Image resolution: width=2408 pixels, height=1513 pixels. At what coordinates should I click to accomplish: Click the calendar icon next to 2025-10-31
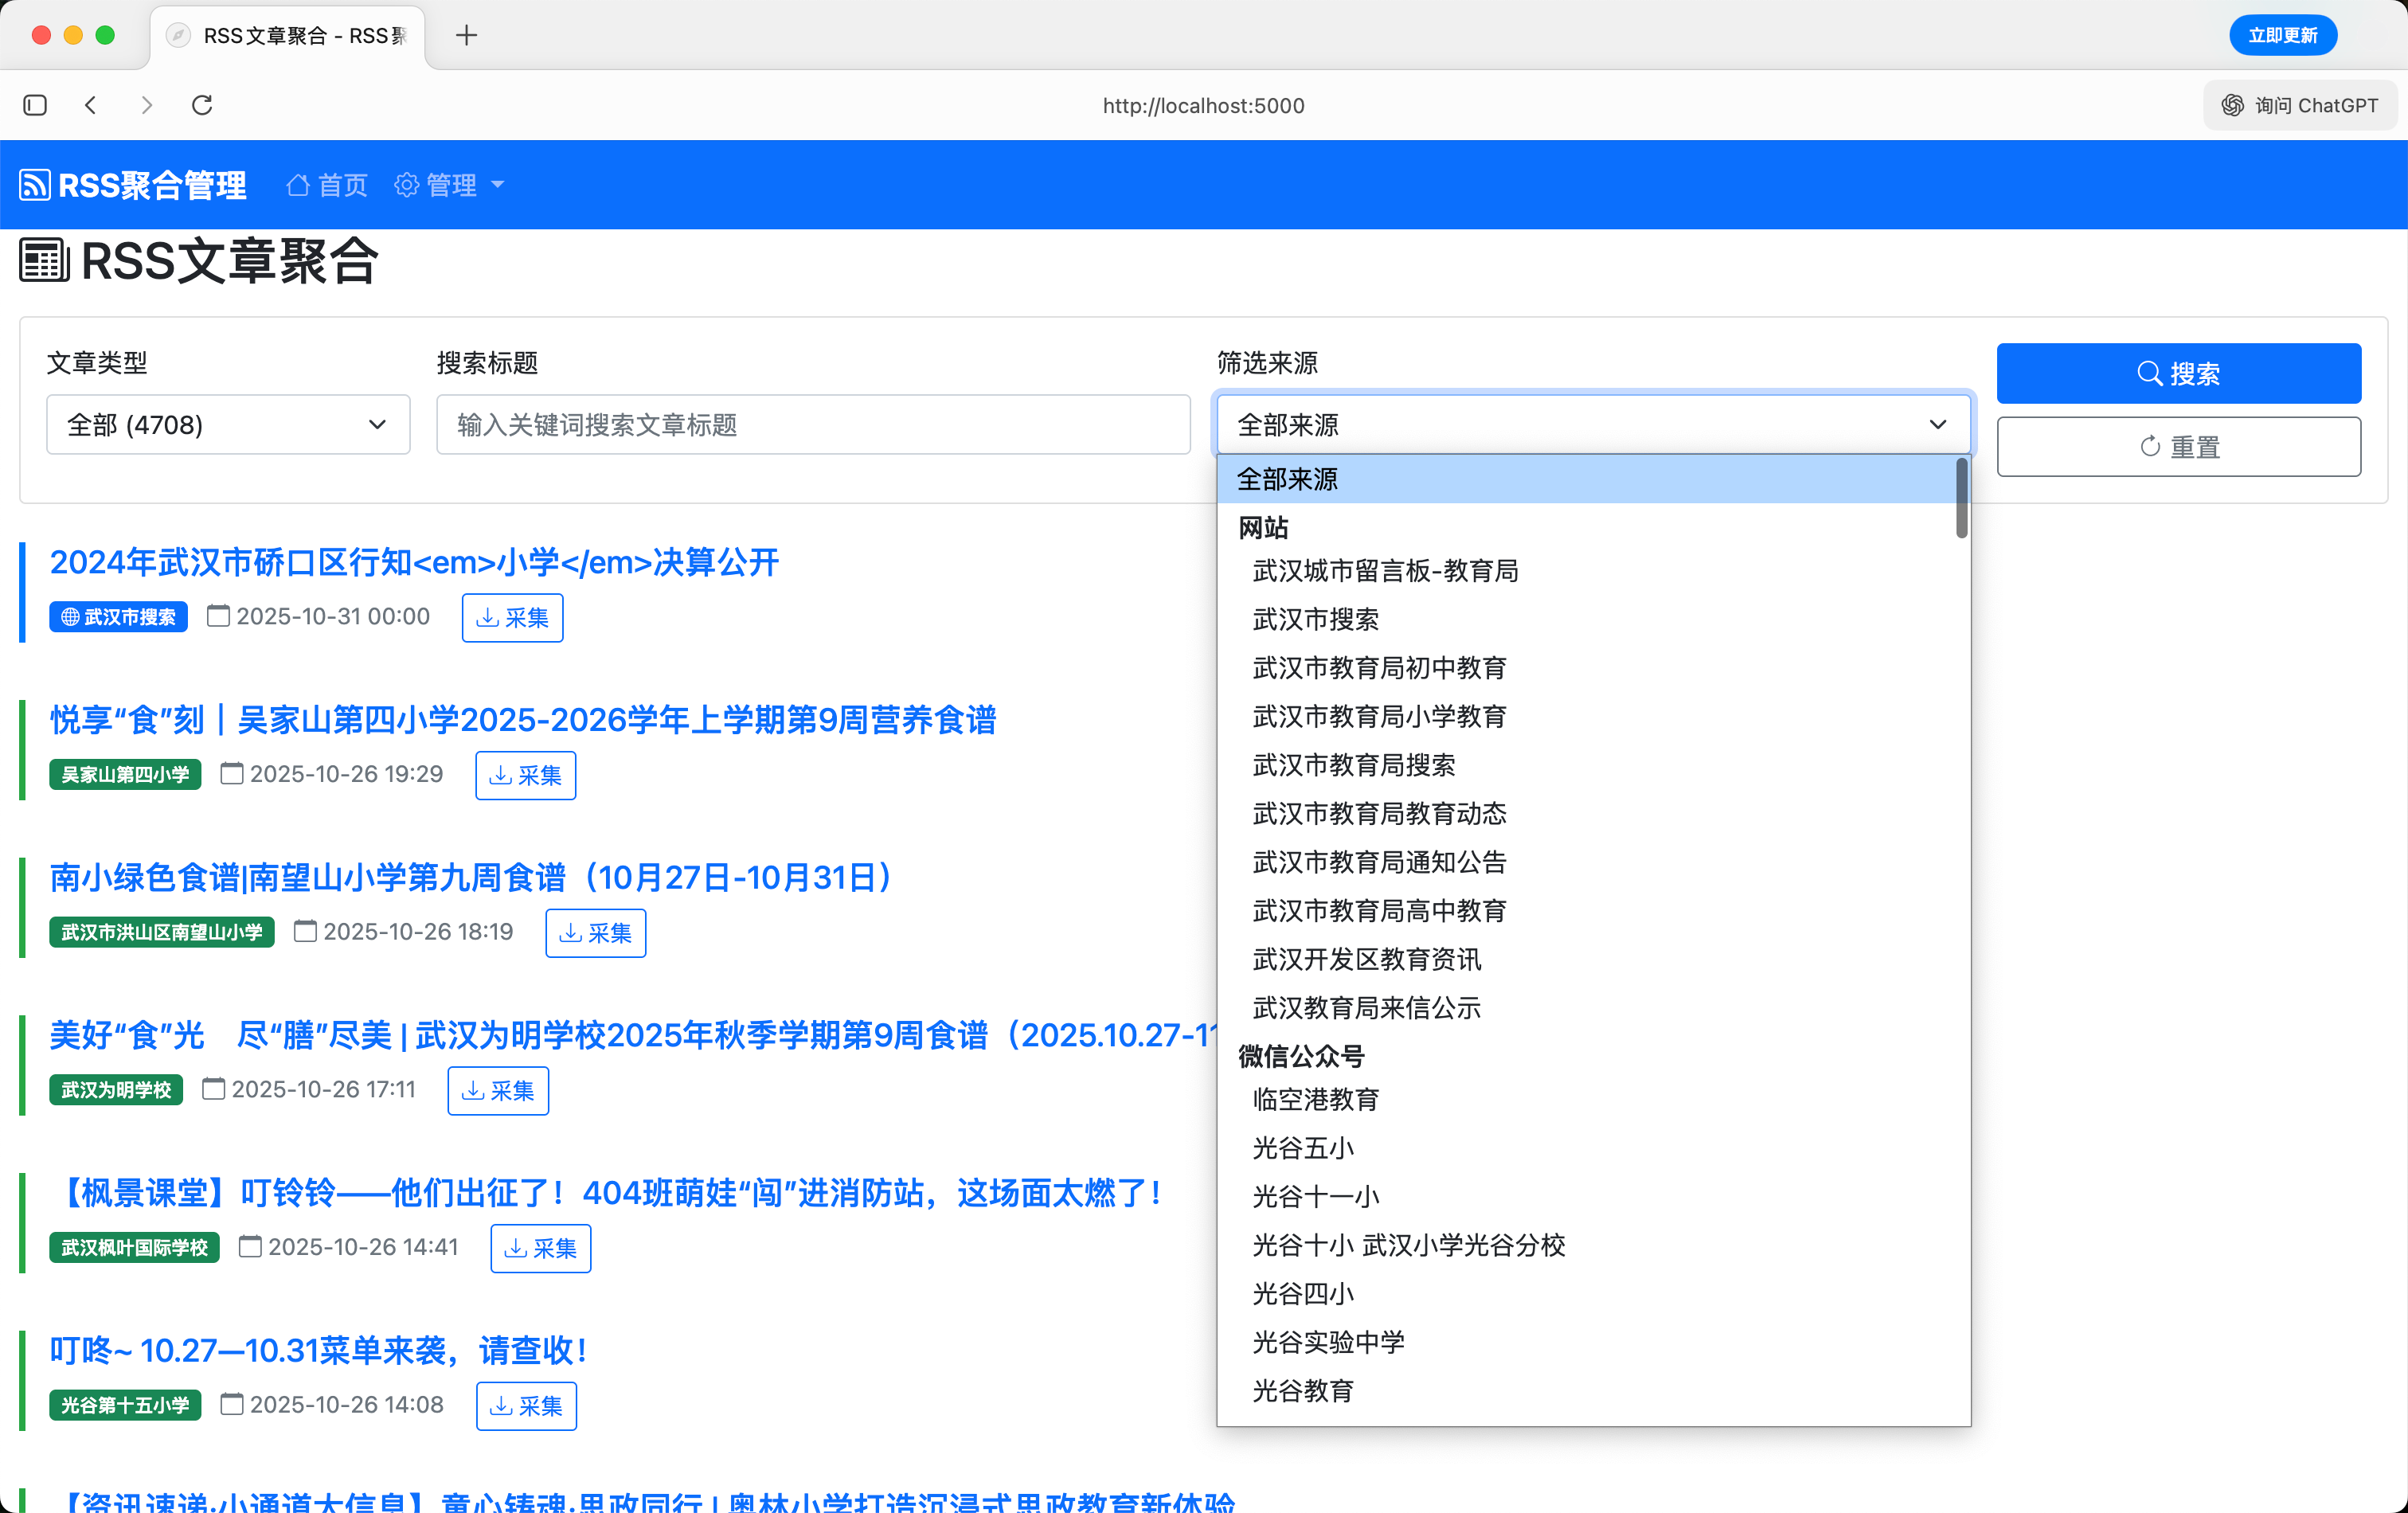(x=218, y=616)
